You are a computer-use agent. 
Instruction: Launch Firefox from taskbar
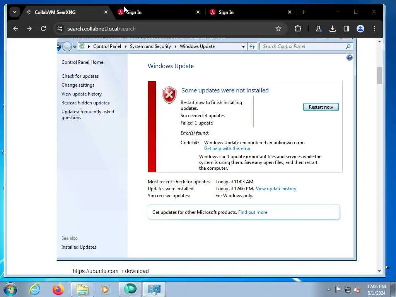tap(58, 289)
